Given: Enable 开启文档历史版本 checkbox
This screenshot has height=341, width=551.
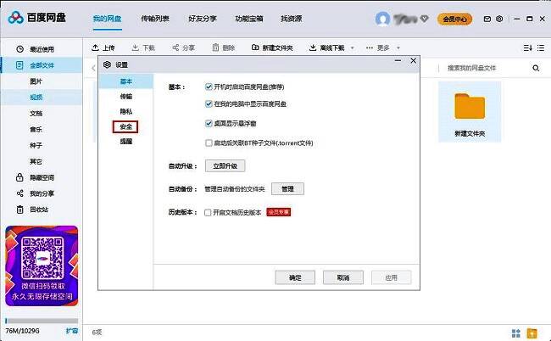Looking at the screenshot, I should (208, 213).
